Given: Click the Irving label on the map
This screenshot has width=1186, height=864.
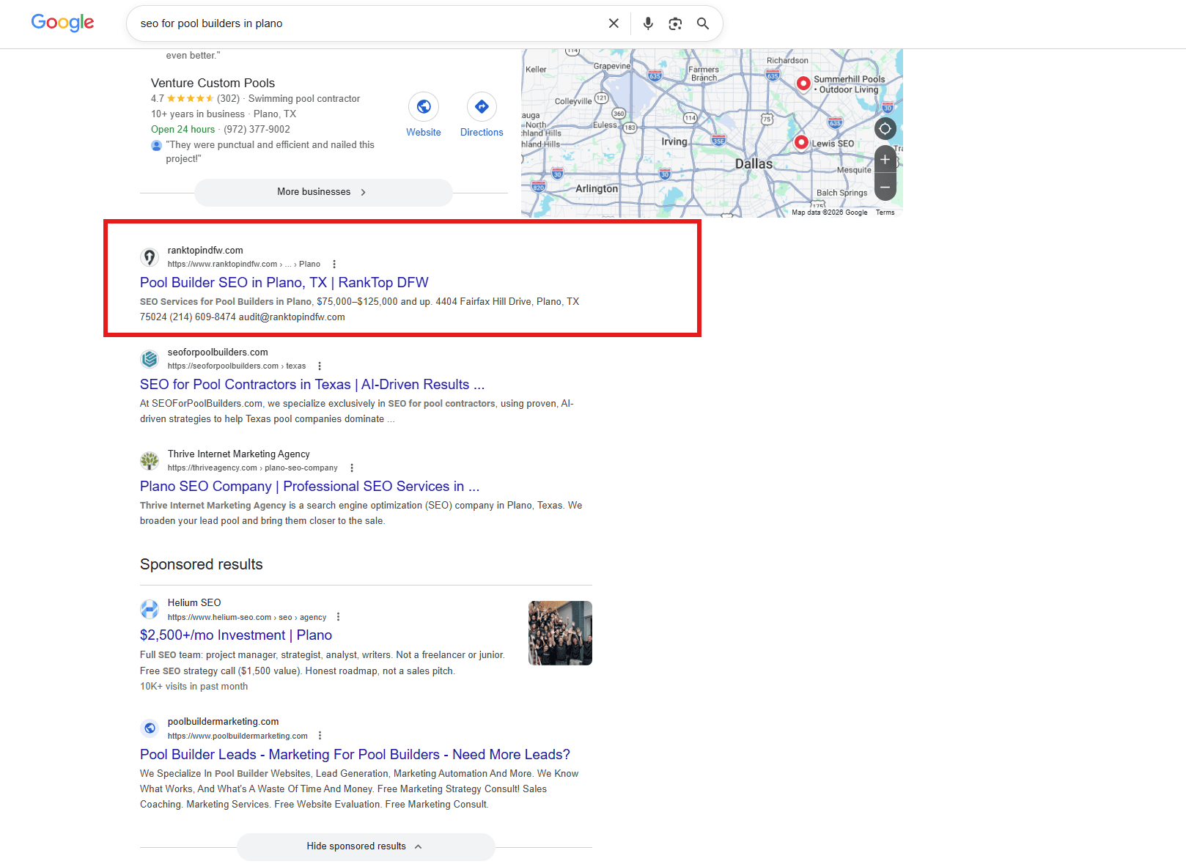Looking at the screenshot, I should (x=674, y=141).
